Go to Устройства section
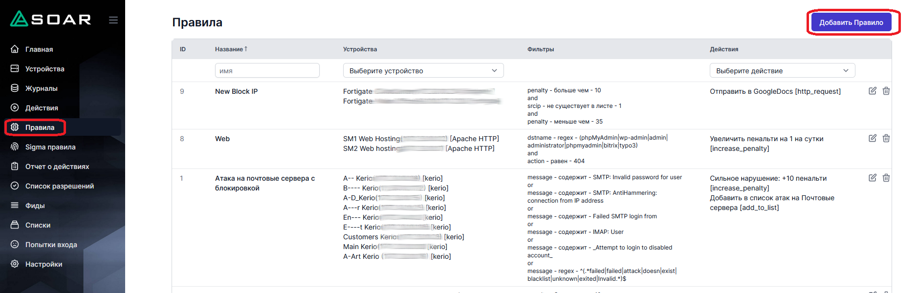 tap(44, 69)
